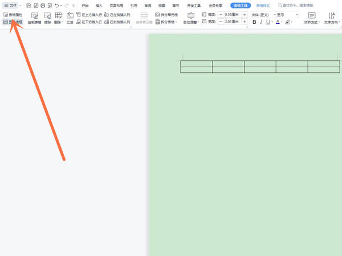Open Table Properties (表格属性)
The width and height of the screenshot is (342, 256).
tap(13, 15)
